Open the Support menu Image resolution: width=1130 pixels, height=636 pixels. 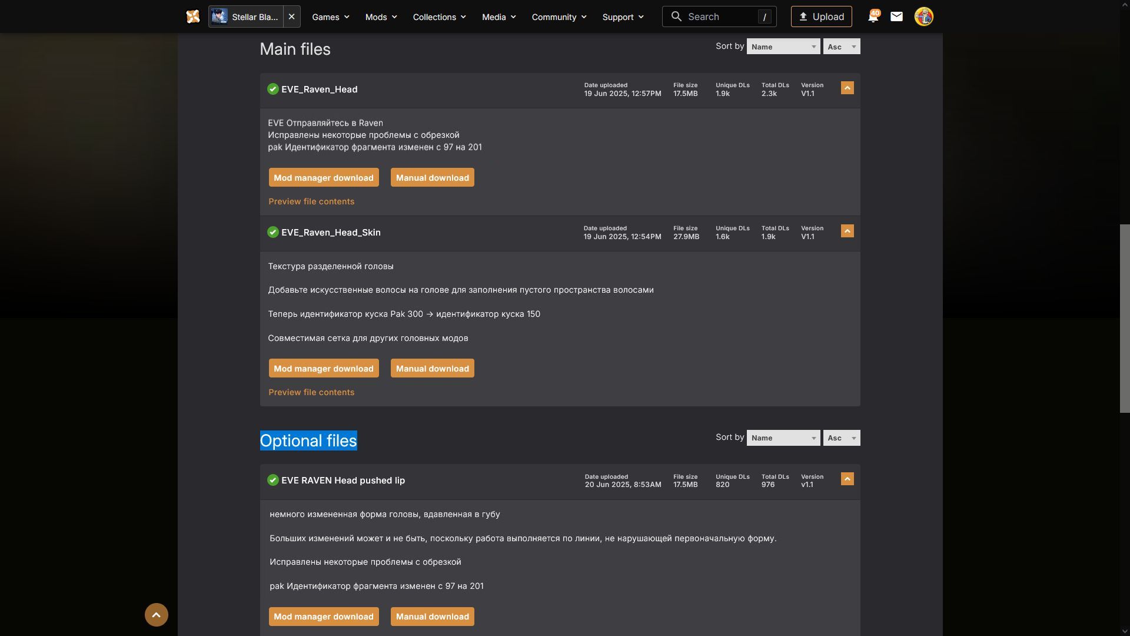(x=623, y=16)
